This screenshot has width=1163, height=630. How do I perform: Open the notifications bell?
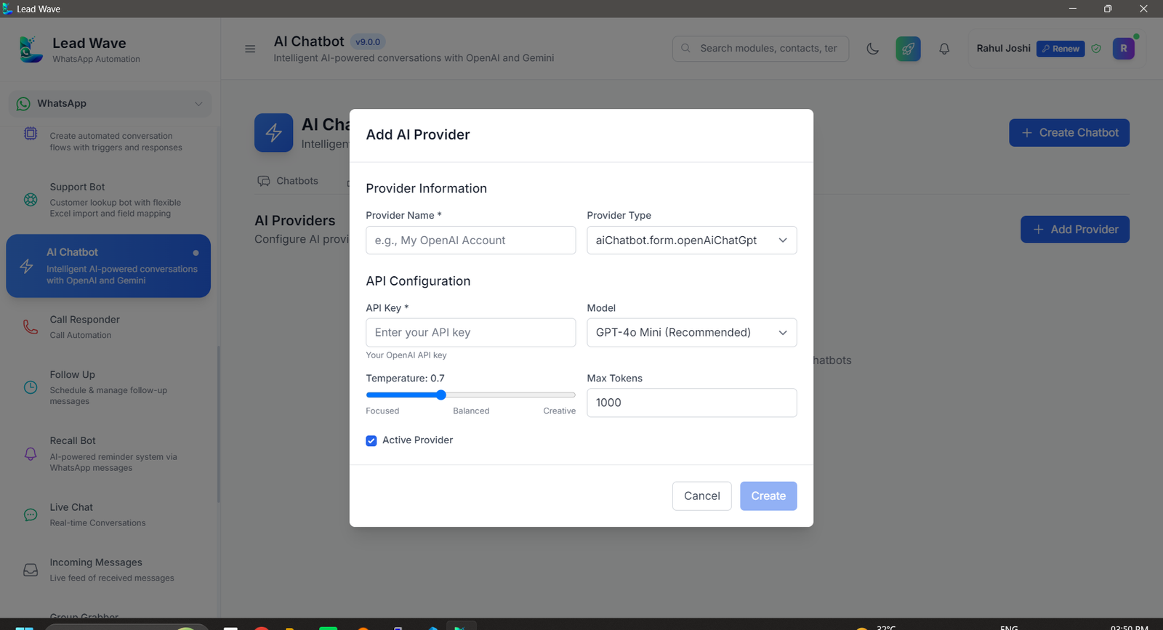[x=944, y=49]
